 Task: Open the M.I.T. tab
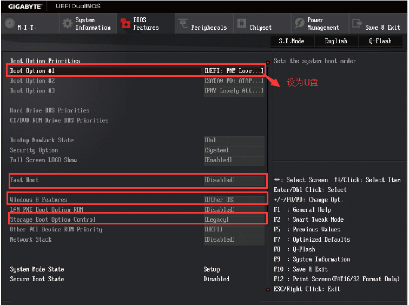coord(30,23)
